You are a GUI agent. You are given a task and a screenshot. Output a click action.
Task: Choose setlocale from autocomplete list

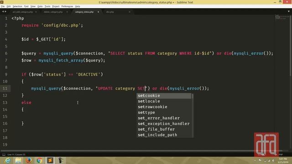tap(164, 101)
